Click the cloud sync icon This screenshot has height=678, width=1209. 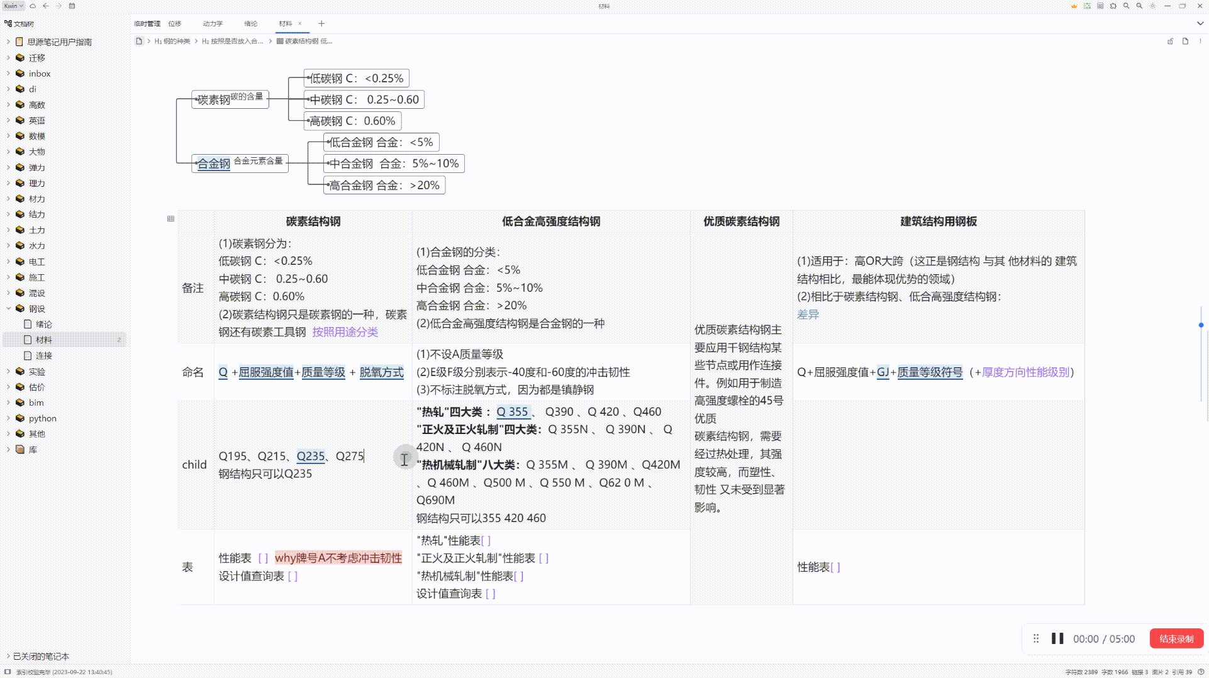pyautogui.click(x=32, y=6)
